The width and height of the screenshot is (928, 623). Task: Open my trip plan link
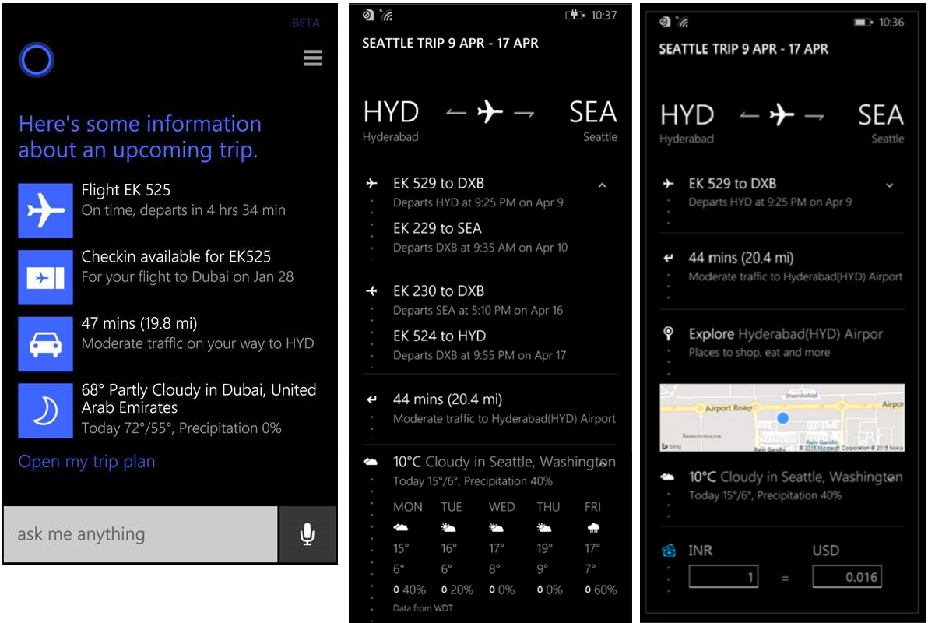[x=87, y=461]
